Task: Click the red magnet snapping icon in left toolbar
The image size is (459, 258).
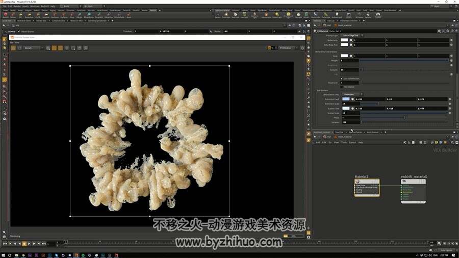Action: pyautogui.click(x=5, y=101)
